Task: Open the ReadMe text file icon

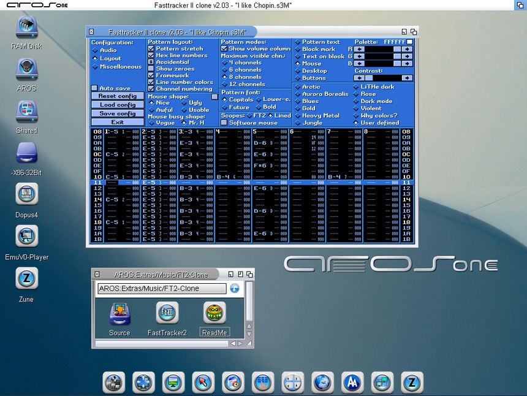Action: pos(214,313)
